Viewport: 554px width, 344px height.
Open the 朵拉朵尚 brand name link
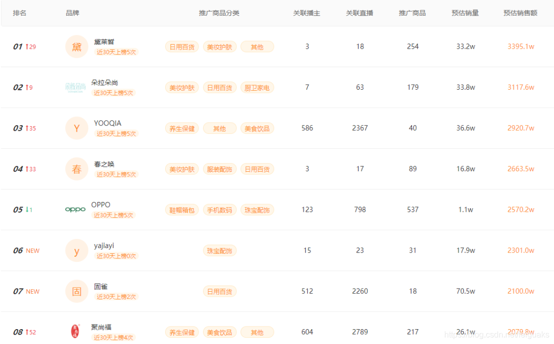click(x=105, y=83)
